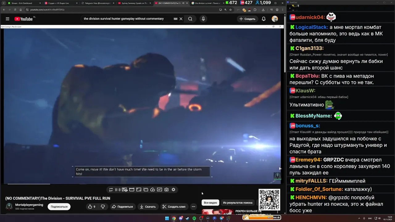This screenshot has height=222, width=395.
Task: Click the browser address bar URL
Action: (47, 10)
